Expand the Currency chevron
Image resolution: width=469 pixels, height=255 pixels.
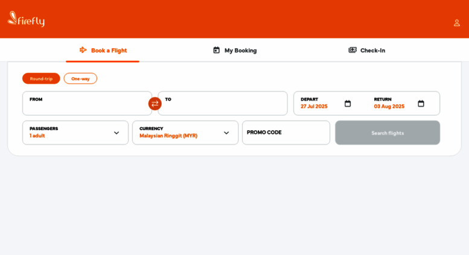tap(226, 133)
